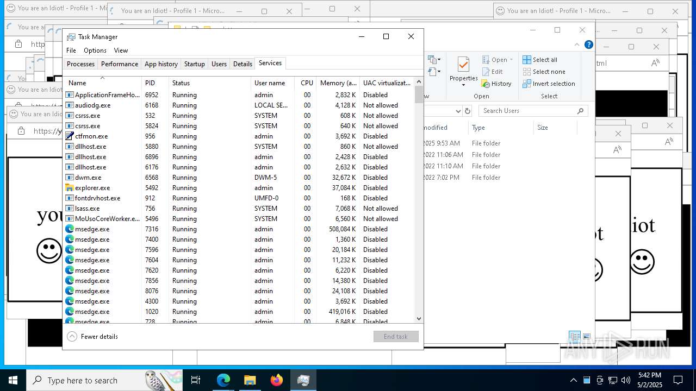Switch to the App history tab
The image size is (696, 391).
161,64
